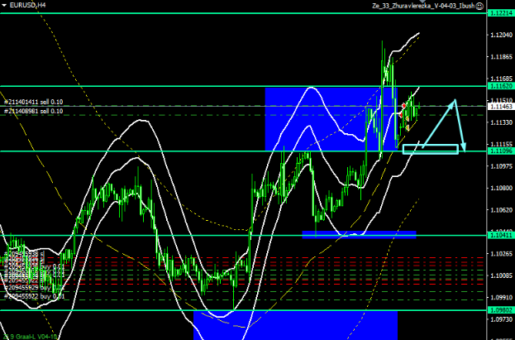Select the large blue rectangle below 1.11620
The height and width of the screenshot is (340, 515).
[322, 117]
